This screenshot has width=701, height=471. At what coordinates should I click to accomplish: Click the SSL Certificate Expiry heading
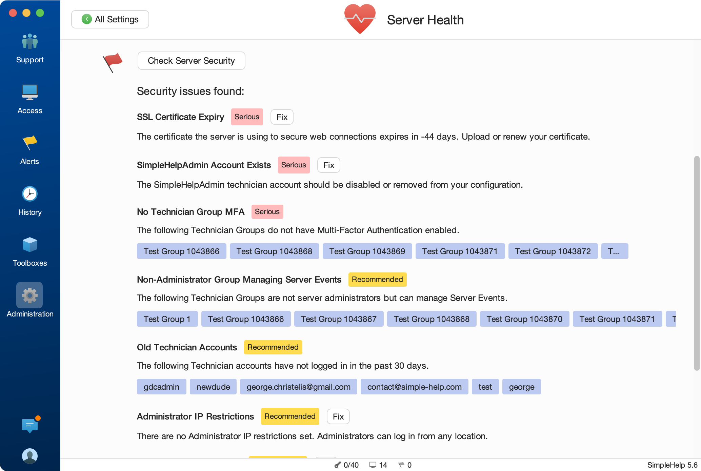[181, 117]
